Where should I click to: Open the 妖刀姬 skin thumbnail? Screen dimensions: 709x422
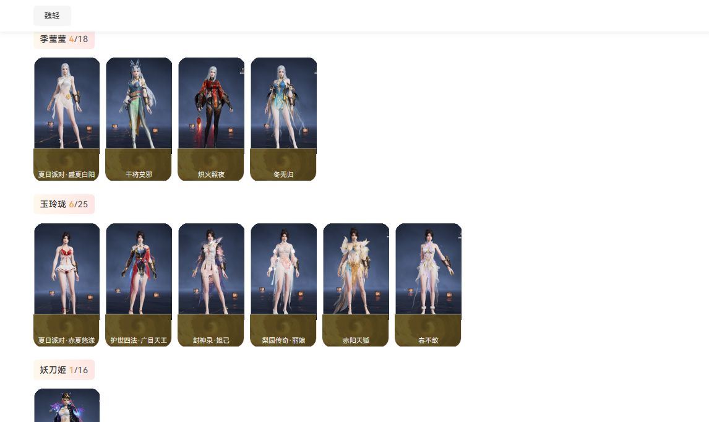[x=67, y=405]
